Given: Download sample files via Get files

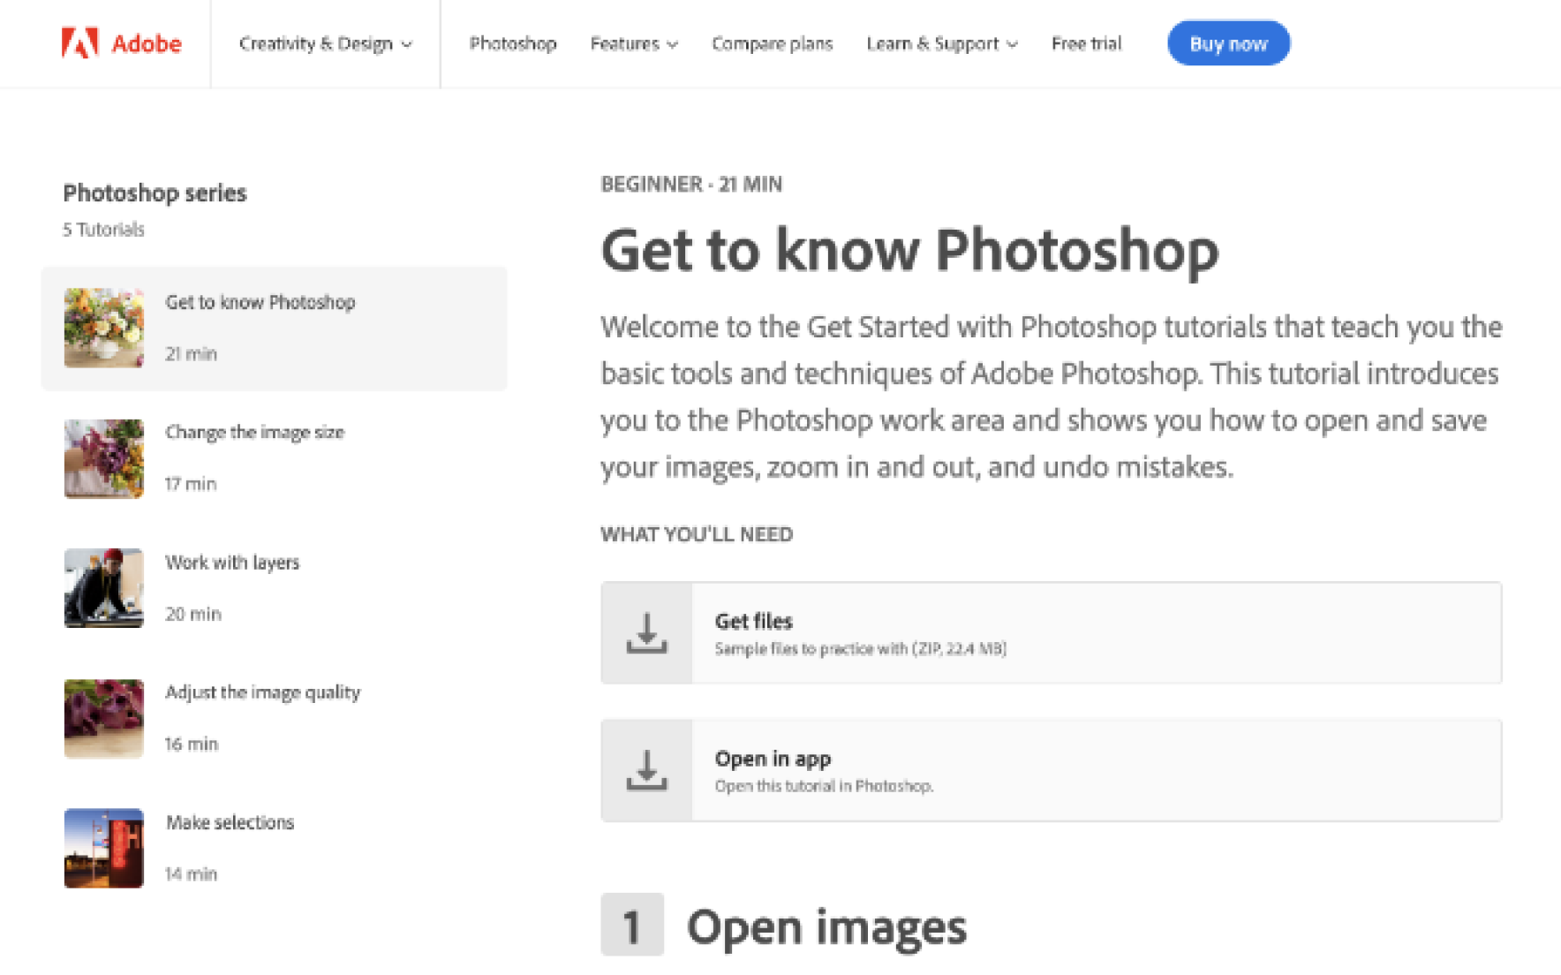Looking at the screenshot, I should tap(1052, 632).
